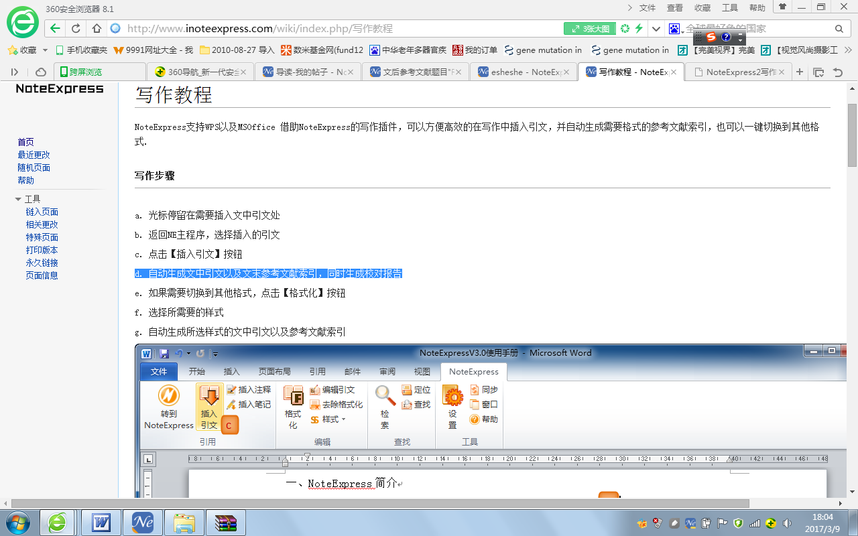Open the 永久链接 sidebar link

click(x=42, y=263)
